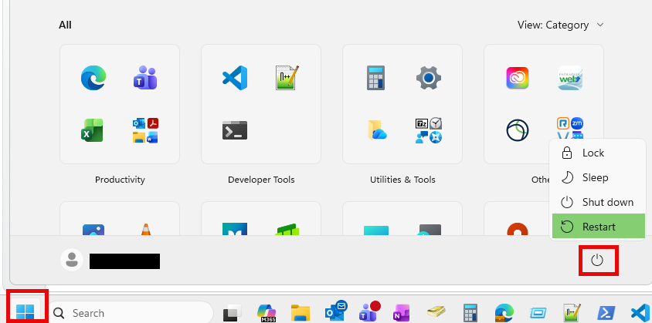This screenshot has width=652, height=323.
Task: Open M365 Copilot from the taskbar
Action: pos(266,313)
